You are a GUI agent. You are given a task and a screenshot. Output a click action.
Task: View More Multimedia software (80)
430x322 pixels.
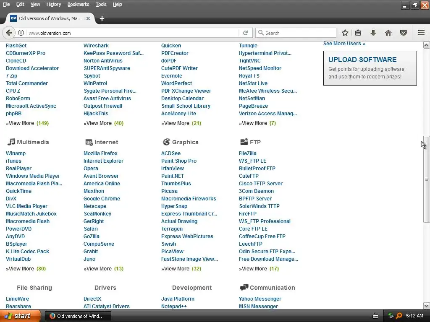(x=26, y=269)
